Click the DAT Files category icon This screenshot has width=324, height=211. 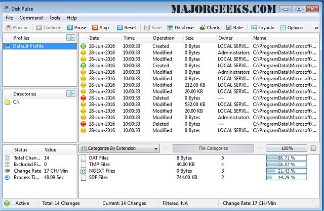point(84,158)
